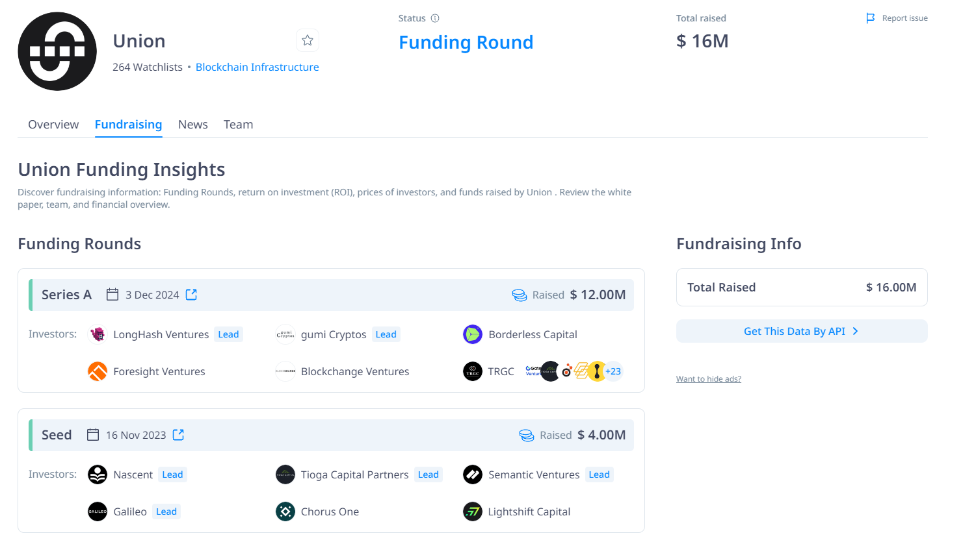The height and width of the screenshot is (542, 976).
Task: Open the News tab
Action: tap(193, 125)
